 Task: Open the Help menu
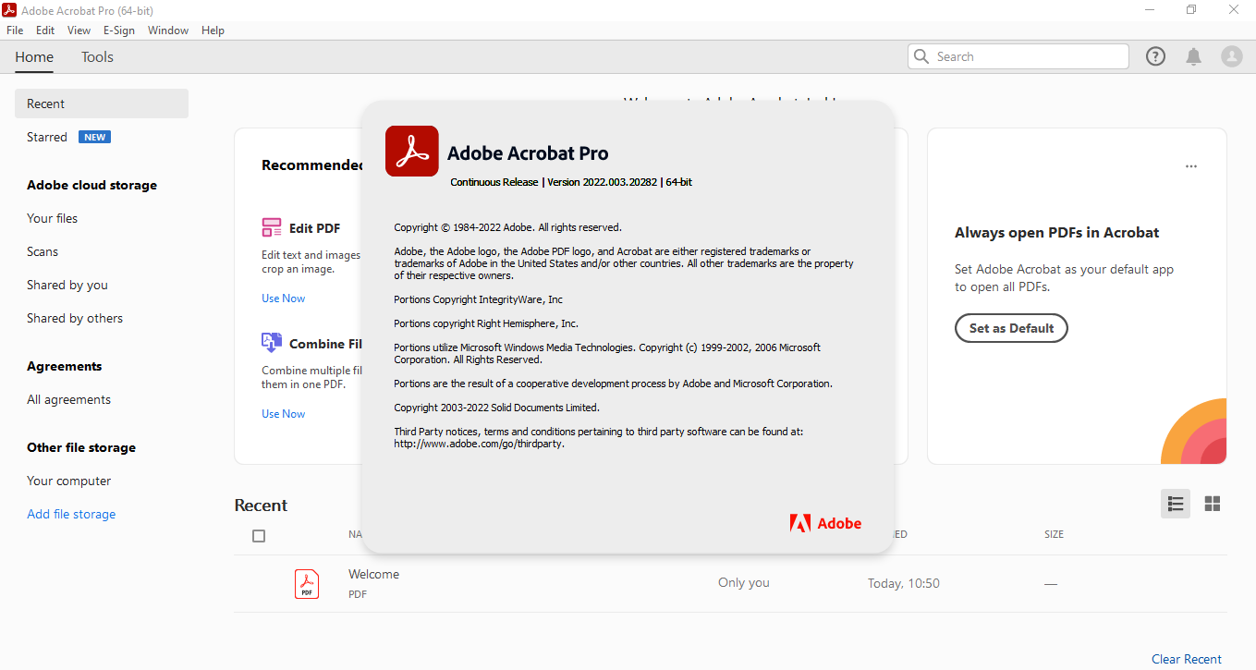[x=213, y=30]
